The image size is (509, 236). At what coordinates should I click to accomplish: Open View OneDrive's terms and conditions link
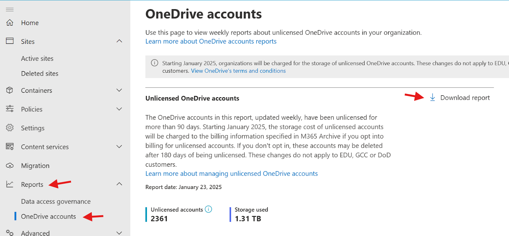(238, 71)
